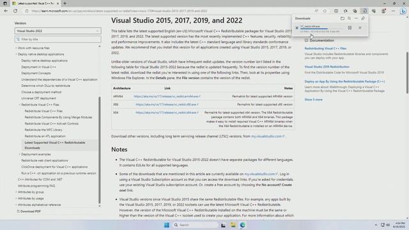Viewport: 409px width, 230px height.
Task: Open the profile avatar icon
Action: coord(383,11)
